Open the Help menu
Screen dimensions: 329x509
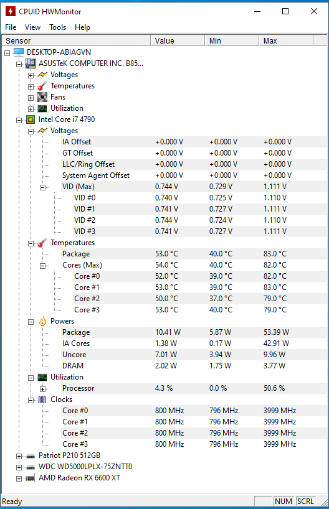click(x=82, y=27)
